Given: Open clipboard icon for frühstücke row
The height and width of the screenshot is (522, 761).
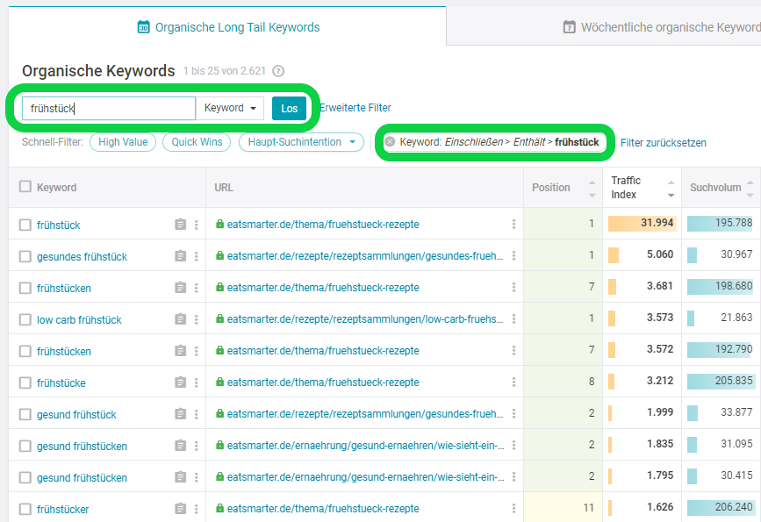Looking at the screenshot, I should click(x=180, y=383).
